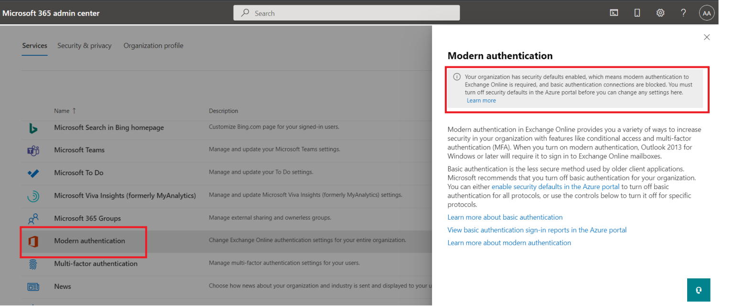
Task: Click the Microsoft Search in Bing icon
Action: tap(33, 127)
